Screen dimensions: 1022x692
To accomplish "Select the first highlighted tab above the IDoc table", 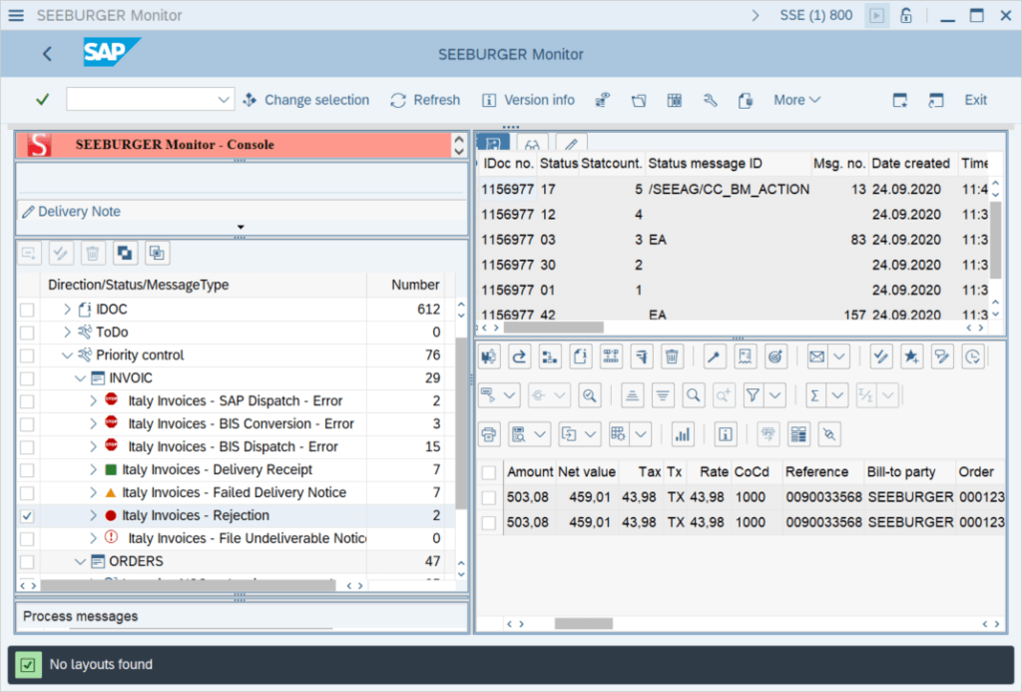I will 493,143.
